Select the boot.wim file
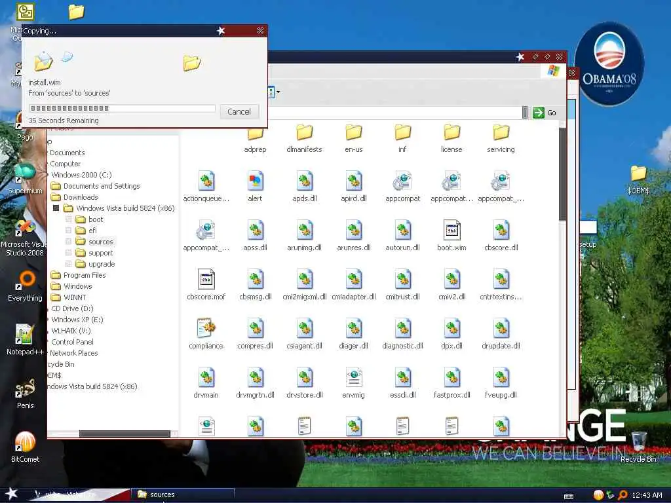Image resolution: width=671 pixels, height=503 pixels. (452, 236)
